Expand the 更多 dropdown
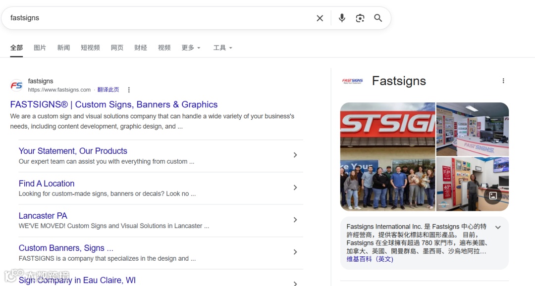The height and width of the screenshot is (286, 535). (191, 48)
